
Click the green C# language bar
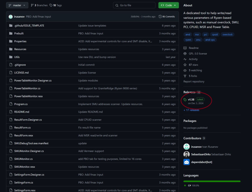(212, 181)
